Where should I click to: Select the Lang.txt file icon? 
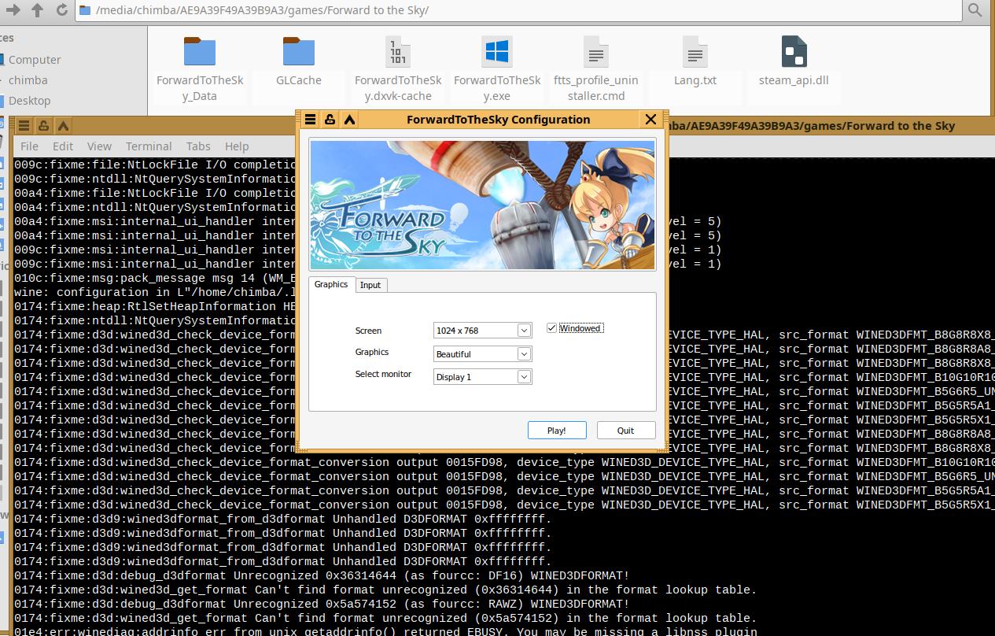tap(695, 52)
